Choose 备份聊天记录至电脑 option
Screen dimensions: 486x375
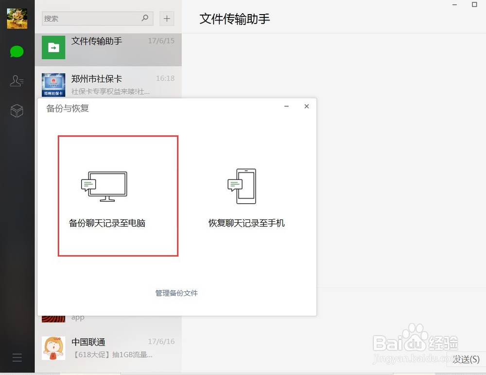pyautogui.click(x=118, y=196)
